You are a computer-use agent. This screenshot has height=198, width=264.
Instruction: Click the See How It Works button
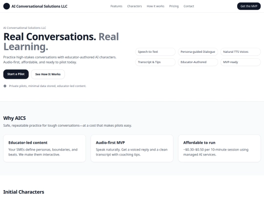point(48,74)
